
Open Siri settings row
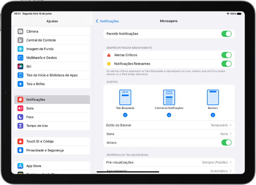[x=52, y=66]
